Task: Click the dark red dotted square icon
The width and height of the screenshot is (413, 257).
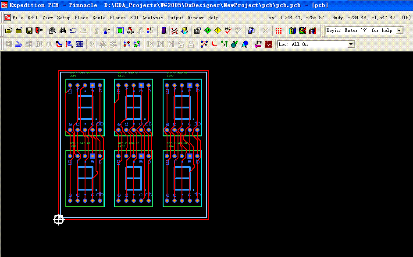Action: (x=268, y=44)
